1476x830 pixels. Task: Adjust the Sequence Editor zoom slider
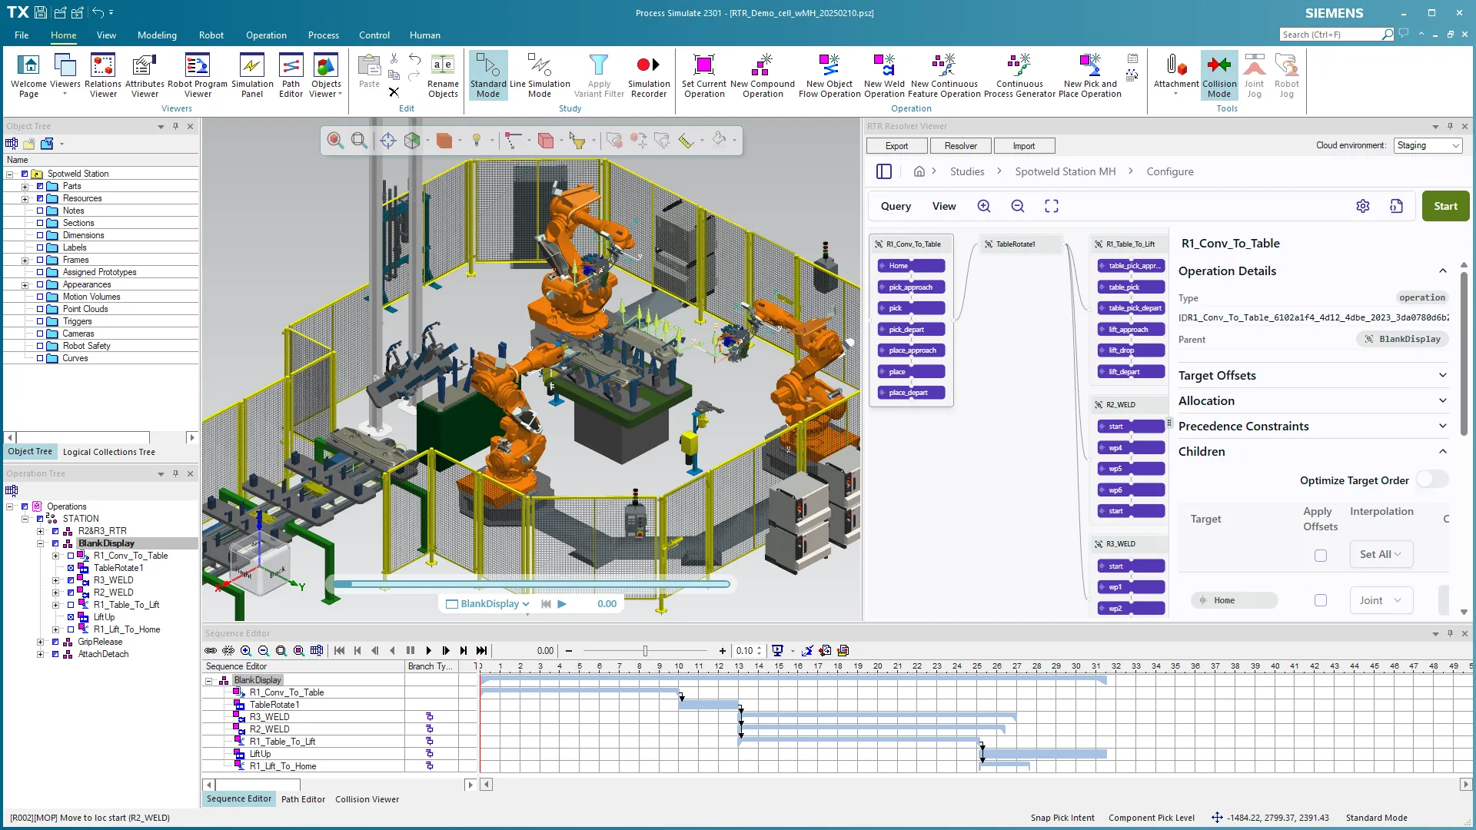click(645, 651)
